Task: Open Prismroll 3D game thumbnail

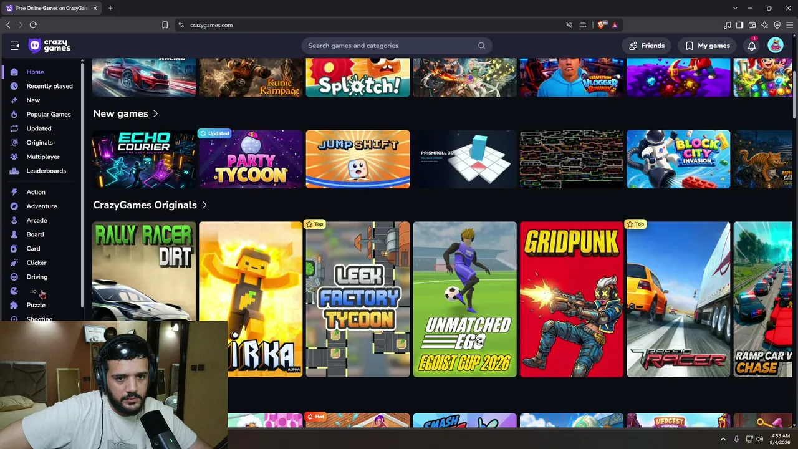Action: click(x=464, y=159)
